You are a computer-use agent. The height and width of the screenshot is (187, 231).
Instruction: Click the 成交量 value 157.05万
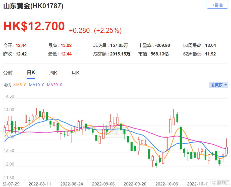119,45
